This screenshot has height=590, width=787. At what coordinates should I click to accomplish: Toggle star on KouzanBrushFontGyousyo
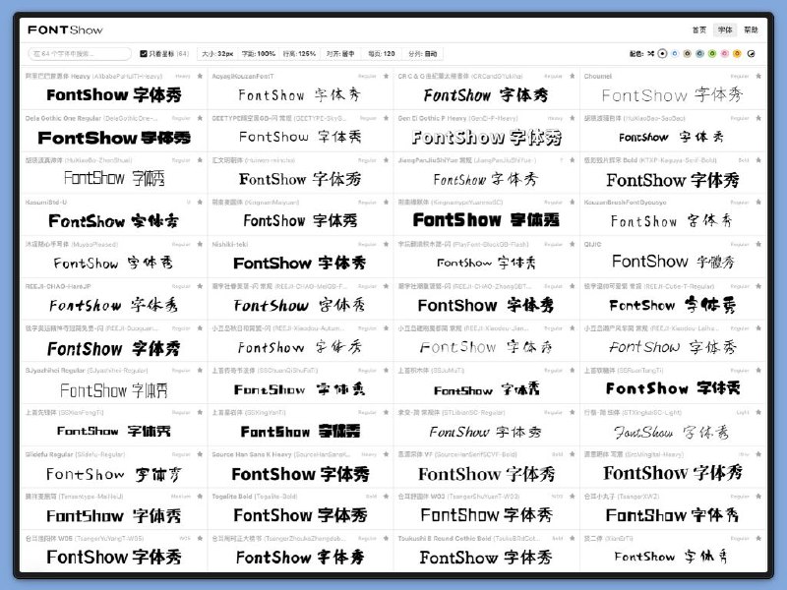click(x=758, y=203)
